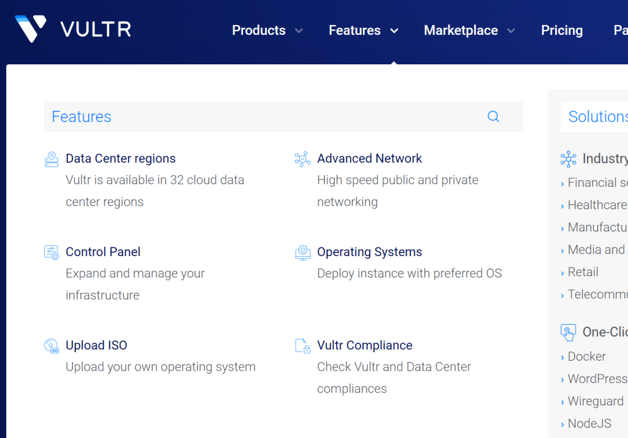Image resolution: width=628 pixels, height=438 pixels.
Task: Open the Operating Systems link
Action: [x=369, y=252]
